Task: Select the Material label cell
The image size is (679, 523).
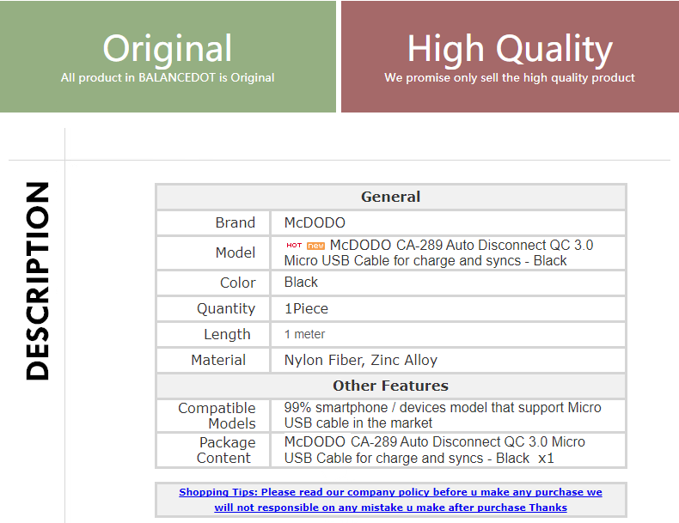Action: [213, 360]
